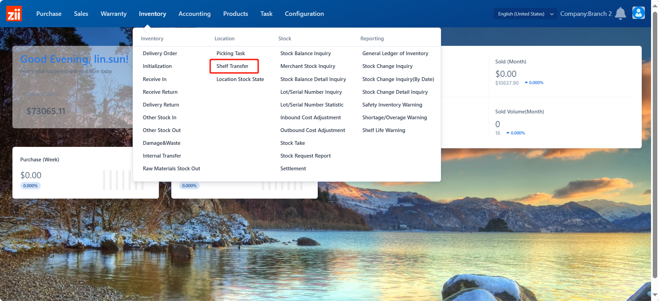659x301 pixels.
Task: Select Other Stock Out
Action: point(162,130)
